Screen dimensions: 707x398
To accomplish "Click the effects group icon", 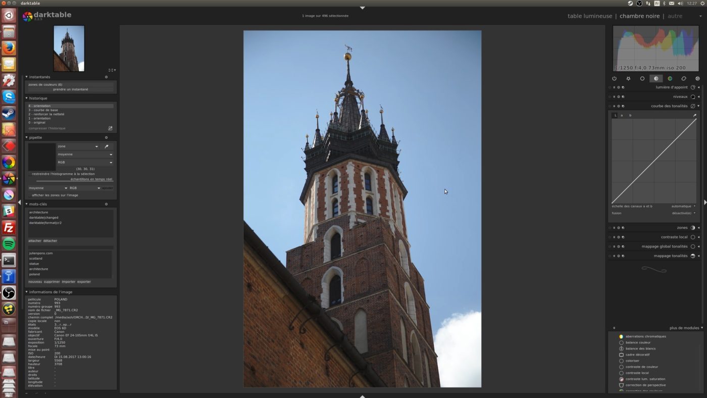I will pyautogui.click(x=697, y=78).
